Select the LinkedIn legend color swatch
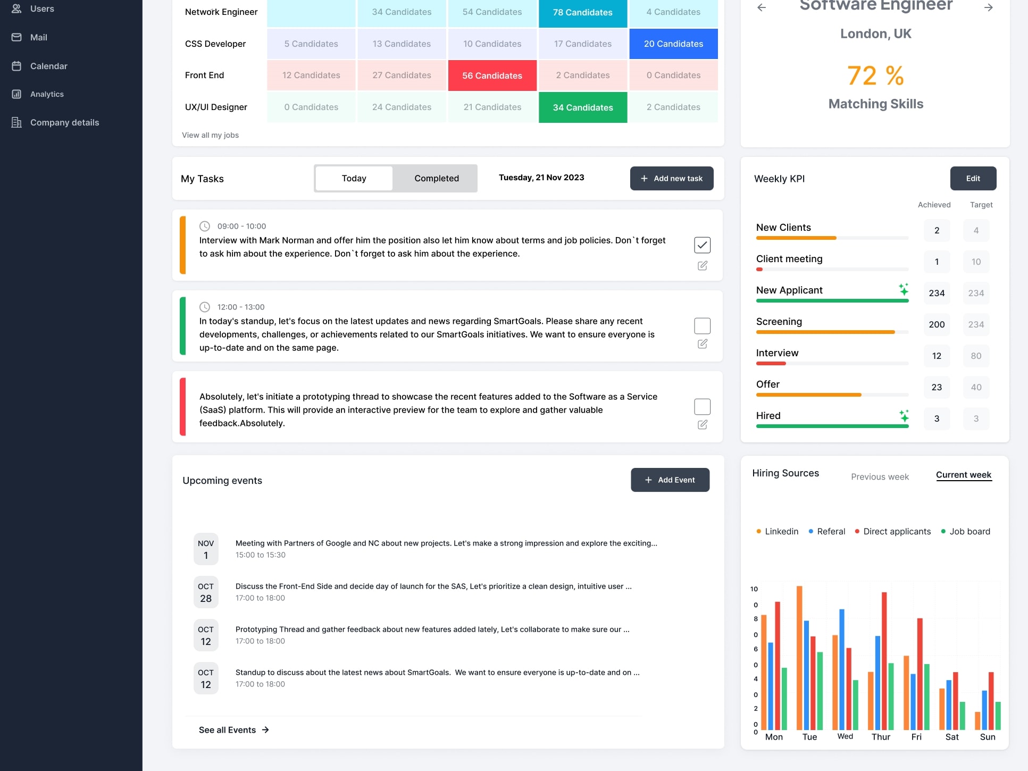The width and height of the screenshot is (1028, 771). (759, 531)
